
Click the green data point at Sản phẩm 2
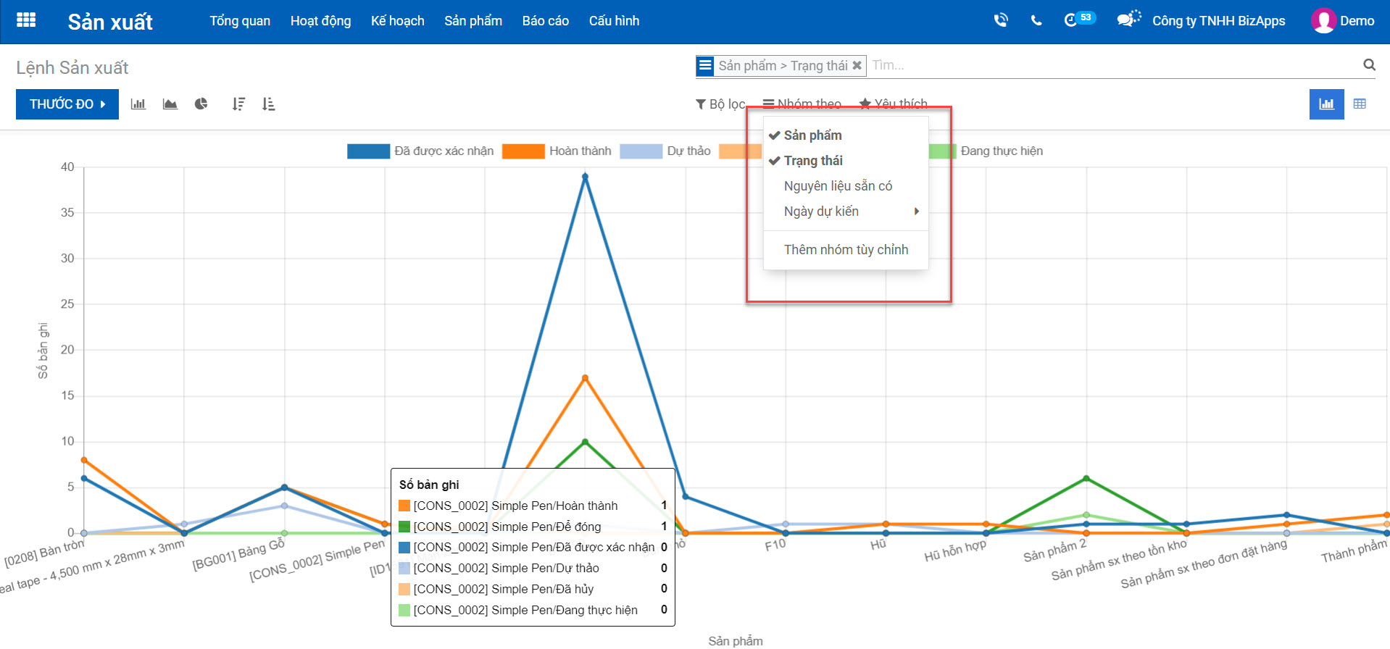coord(1086,478)
